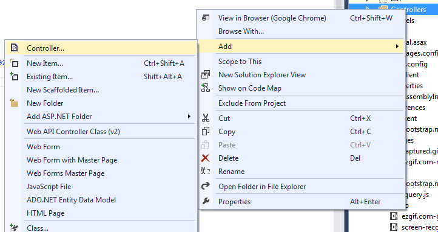
Task: Choose New Solution Explorer View
Action: 301,75
